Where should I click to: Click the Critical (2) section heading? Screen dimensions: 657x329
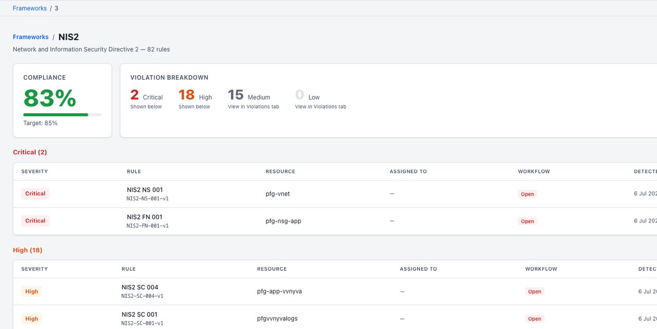(x=30, y=152)
